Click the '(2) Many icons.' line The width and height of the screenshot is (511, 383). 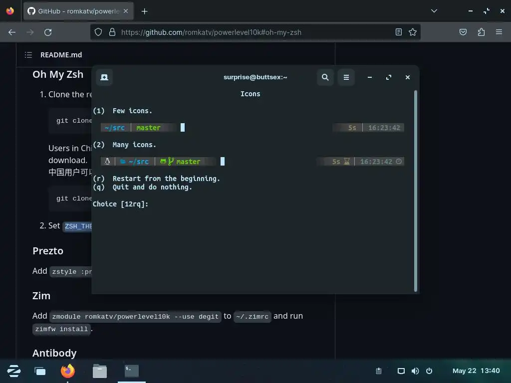click(x=124, y=145)
